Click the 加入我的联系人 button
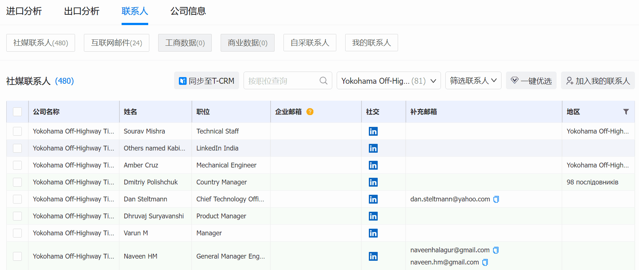This screenshot has width=639, height=270. coord(598,81)
